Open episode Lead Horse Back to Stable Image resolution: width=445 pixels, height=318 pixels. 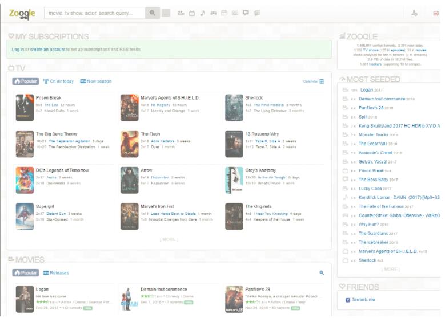point(173,214)
